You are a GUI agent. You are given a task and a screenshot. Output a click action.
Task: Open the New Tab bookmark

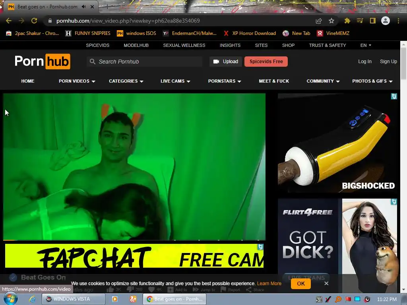click(x=297, y=33)
